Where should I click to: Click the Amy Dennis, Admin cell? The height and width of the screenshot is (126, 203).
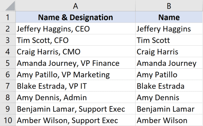[x=75, y=97]
